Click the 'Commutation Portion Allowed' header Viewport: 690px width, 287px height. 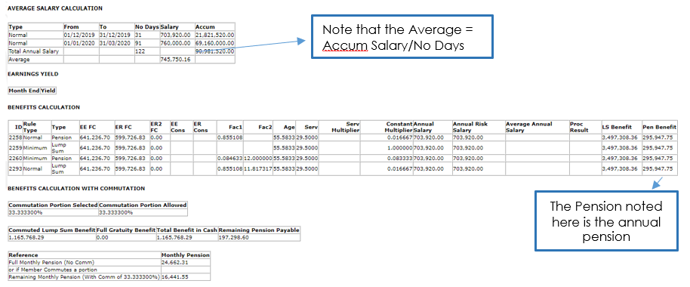coord(143,205)
